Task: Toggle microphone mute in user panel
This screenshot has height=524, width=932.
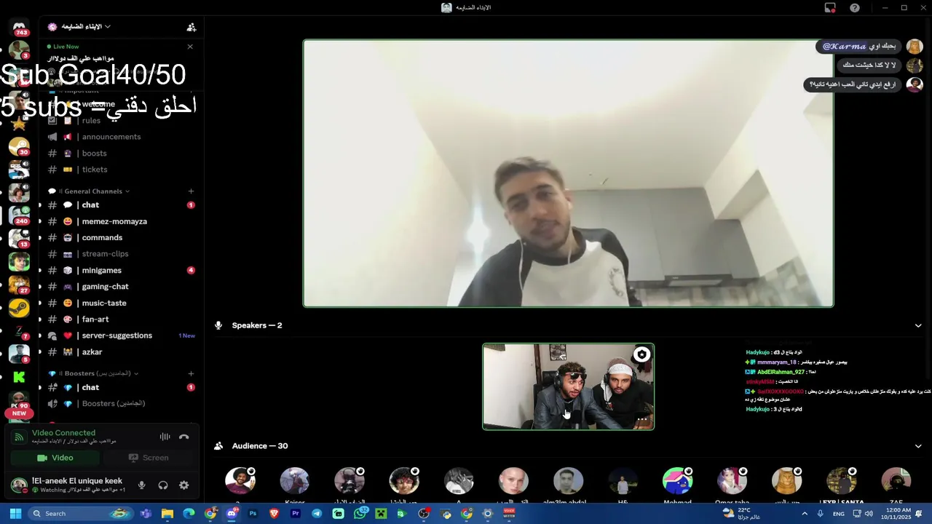Action: click(141, 485)
